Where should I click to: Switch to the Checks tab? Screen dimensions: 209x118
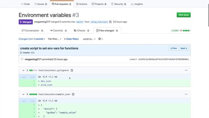tap(82, 30)
